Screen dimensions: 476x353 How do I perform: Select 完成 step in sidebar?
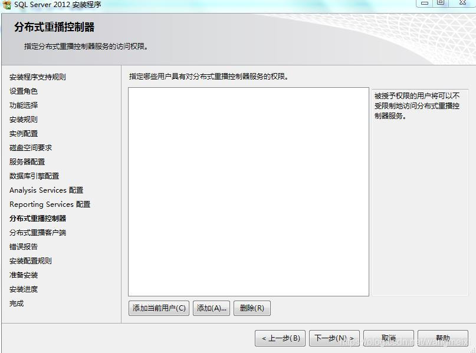coord(17,303)
